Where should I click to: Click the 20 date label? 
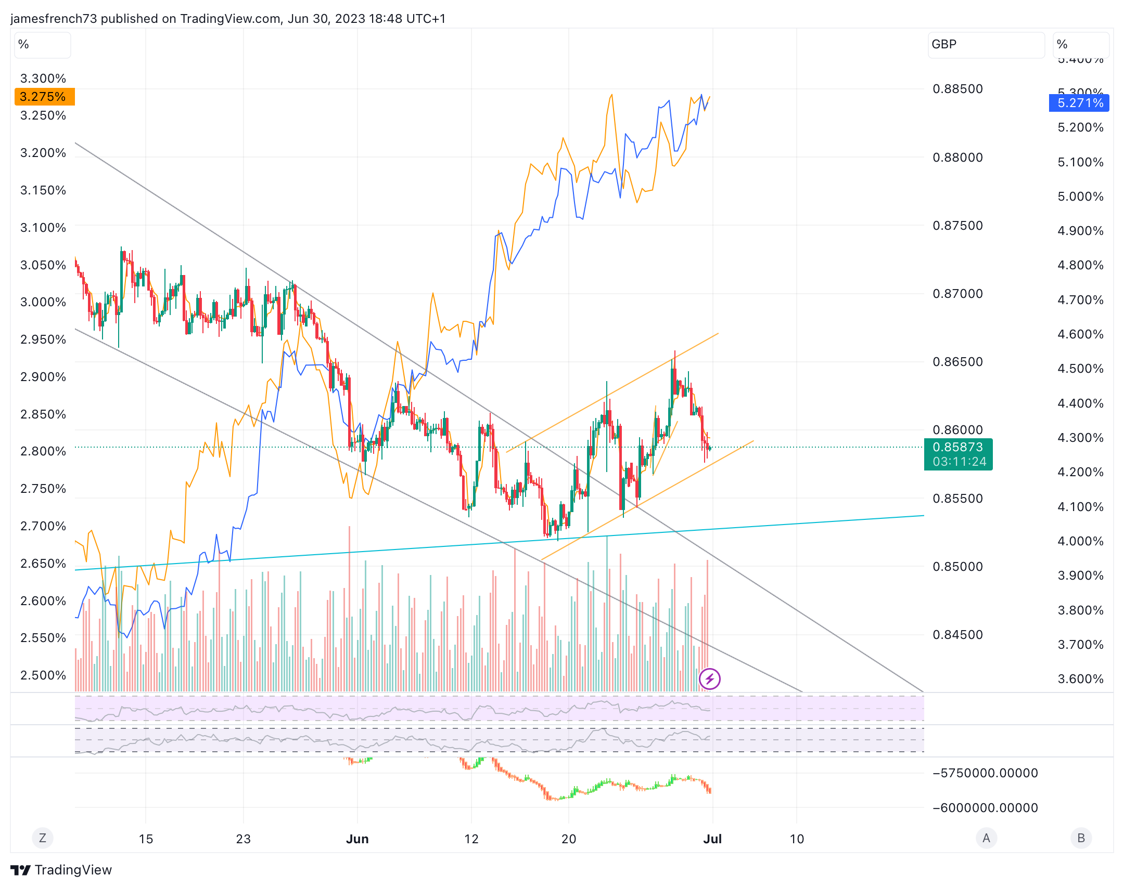(x=569, y=839)
